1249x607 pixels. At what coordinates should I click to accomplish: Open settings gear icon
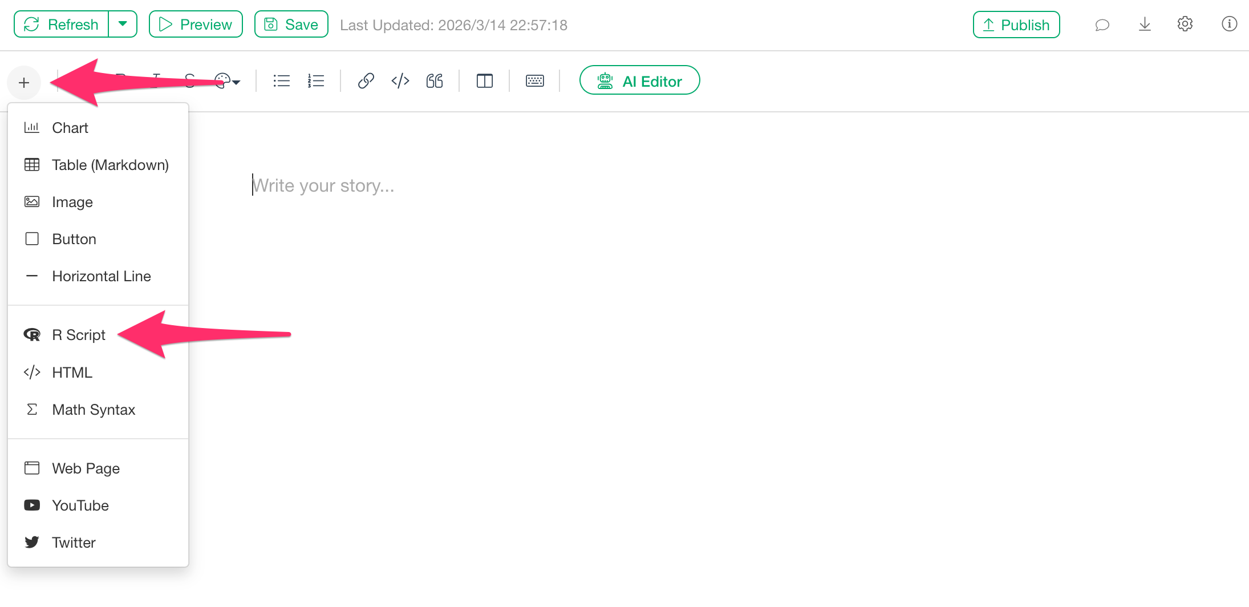1185,24
